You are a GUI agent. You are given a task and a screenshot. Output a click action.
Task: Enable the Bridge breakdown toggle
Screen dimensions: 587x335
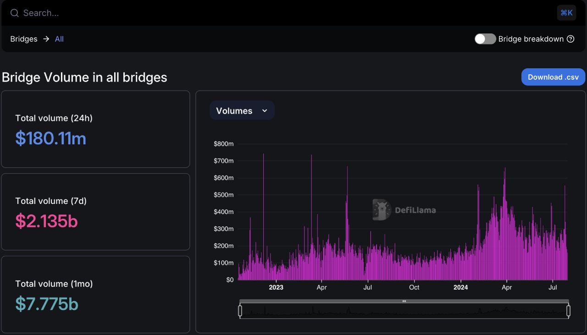(485, 39)
